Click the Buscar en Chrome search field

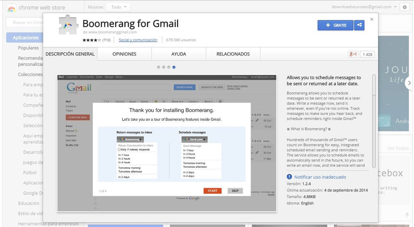click(24, 23)
